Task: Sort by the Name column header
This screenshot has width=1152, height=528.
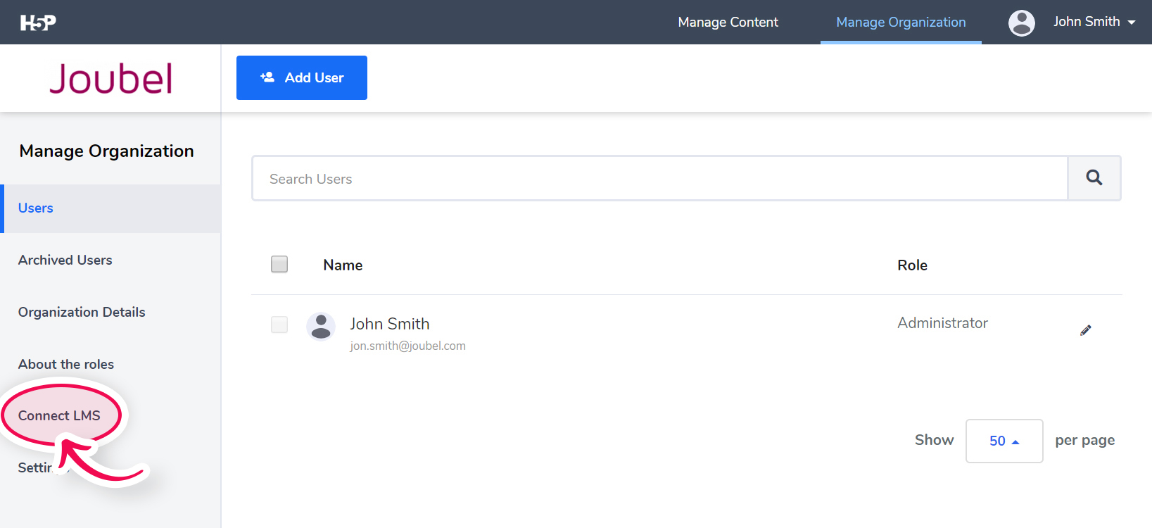Action: (343, 265)
